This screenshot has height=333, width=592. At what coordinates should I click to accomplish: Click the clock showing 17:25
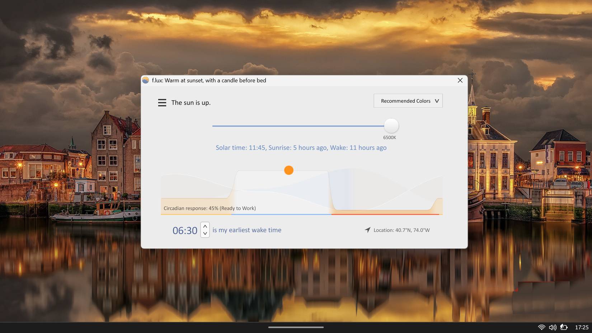[x=581, y=327]
